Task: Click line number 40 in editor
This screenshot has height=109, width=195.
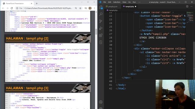Action: (111, 81)
